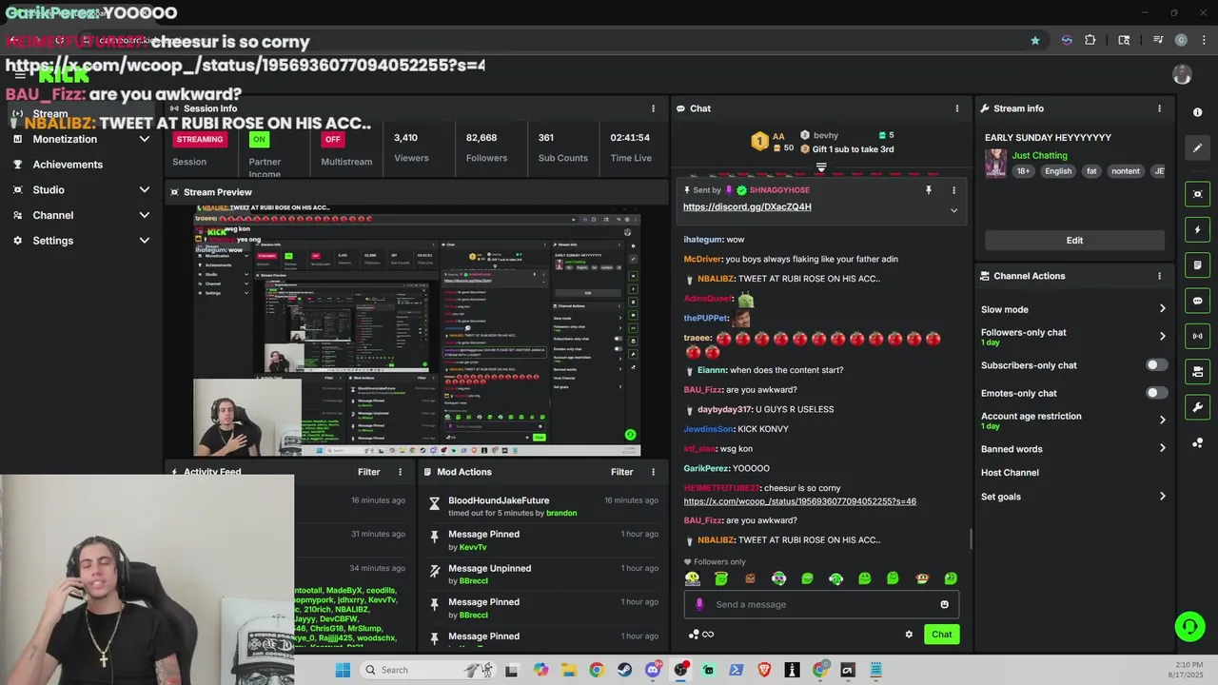Click the infinity icon below message box
This screenshot has width=1218, height=685.
[x=707, y=635]
